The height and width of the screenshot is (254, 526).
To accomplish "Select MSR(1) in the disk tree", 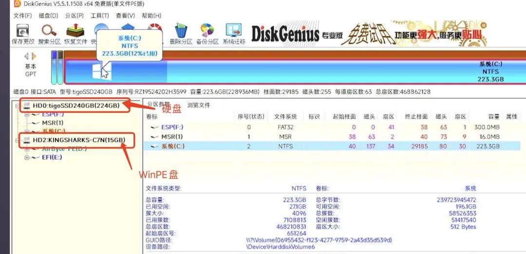I will point(53,123).
